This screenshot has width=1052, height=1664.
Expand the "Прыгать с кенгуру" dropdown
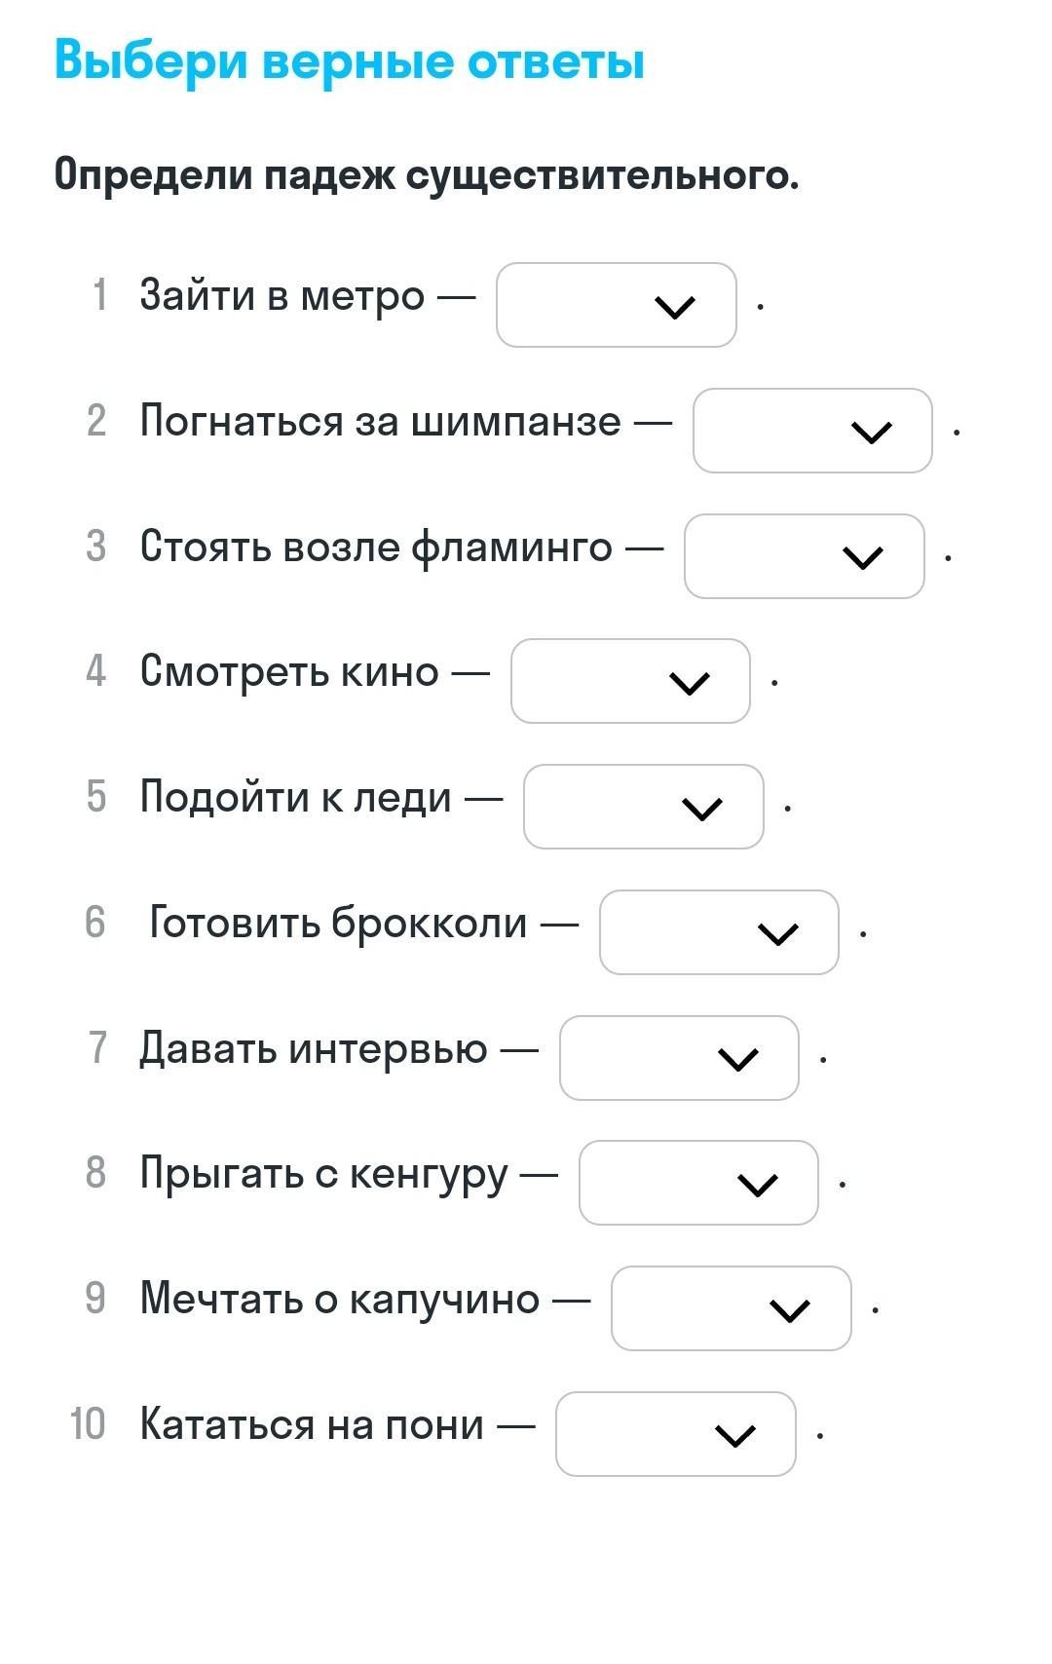click(698, 1183)
